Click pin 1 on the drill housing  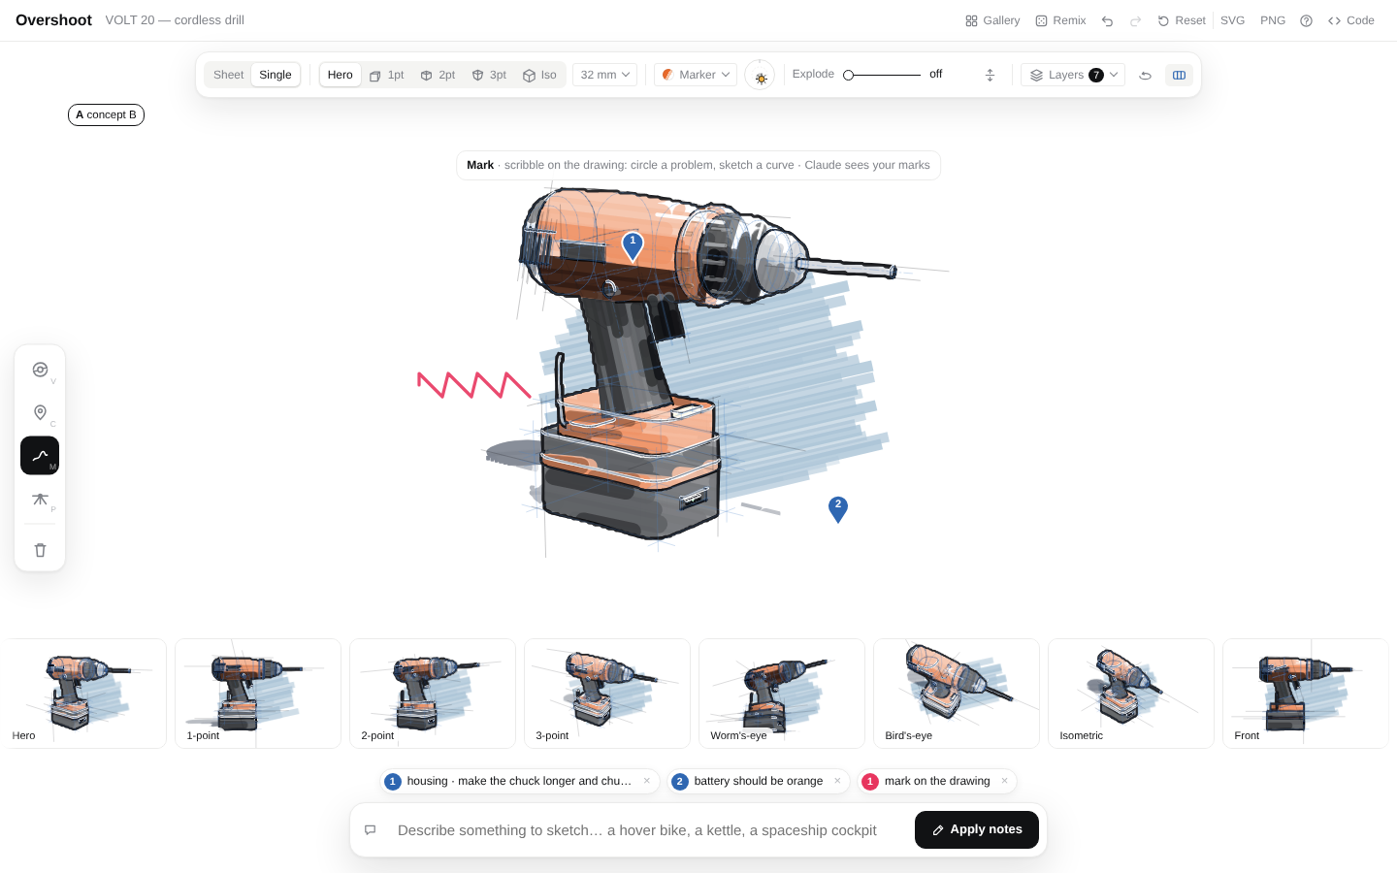tap(633, 245)
